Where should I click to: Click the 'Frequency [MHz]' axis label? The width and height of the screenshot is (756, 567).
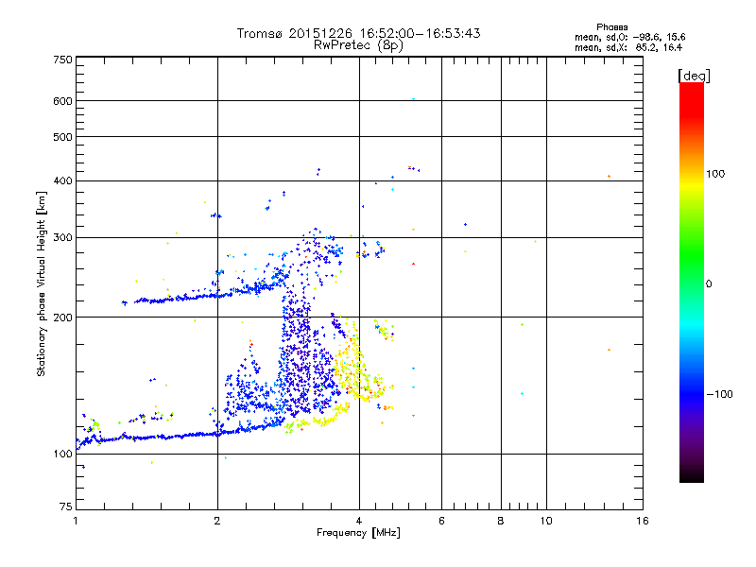tap(358, 533)
